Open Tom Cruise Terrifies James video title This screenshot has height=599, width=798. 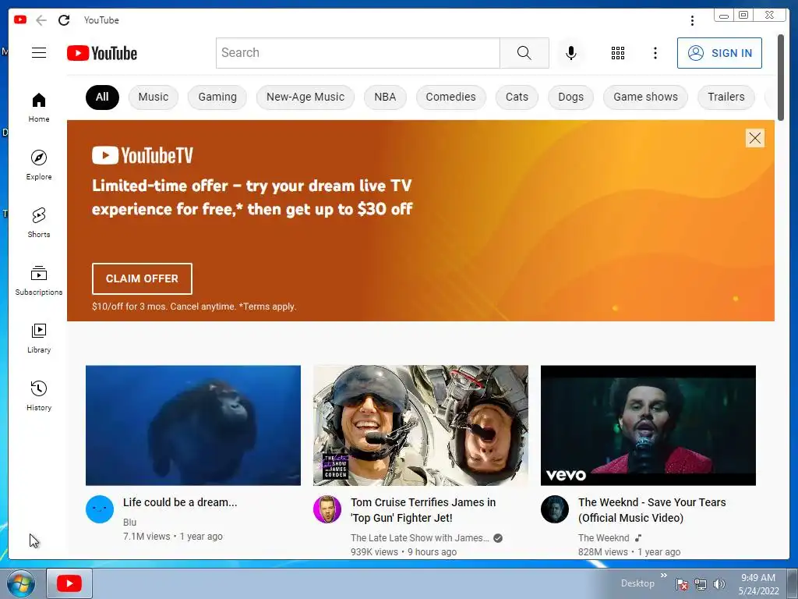pyautogui.click(x=423, y=510)
